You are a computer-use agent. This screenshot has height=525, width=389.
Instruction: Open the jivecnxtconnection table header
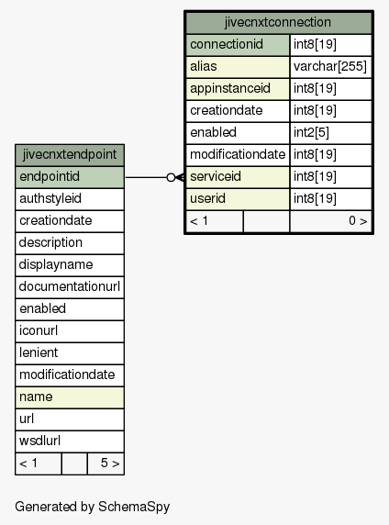click(279, 23)
